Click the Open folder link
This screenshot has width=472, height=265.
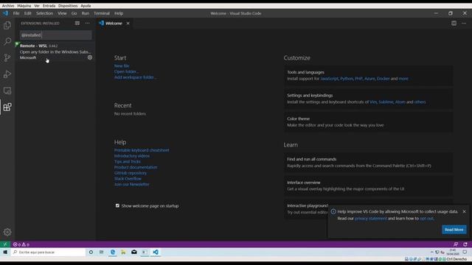tap(126, 71)
